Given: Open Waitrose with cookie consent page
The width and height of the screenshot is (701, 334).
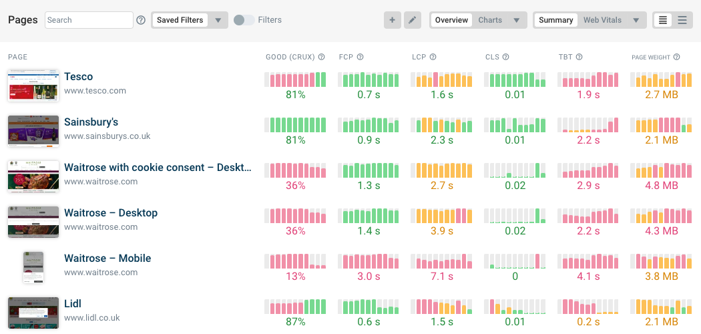Looking at the screenshot, I should click(158, 167).
